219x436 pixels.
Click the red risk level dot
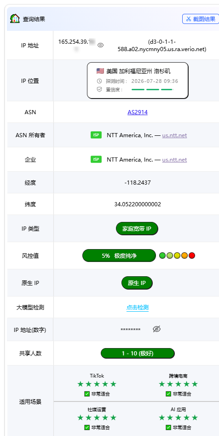[x=192, y=256]
